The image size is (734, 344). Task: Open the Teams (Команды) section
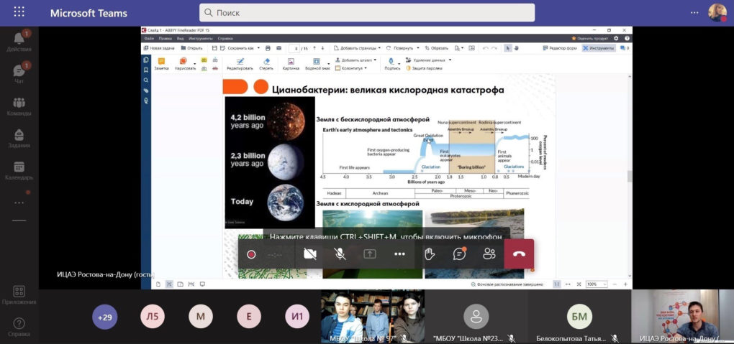coord(19,106)
